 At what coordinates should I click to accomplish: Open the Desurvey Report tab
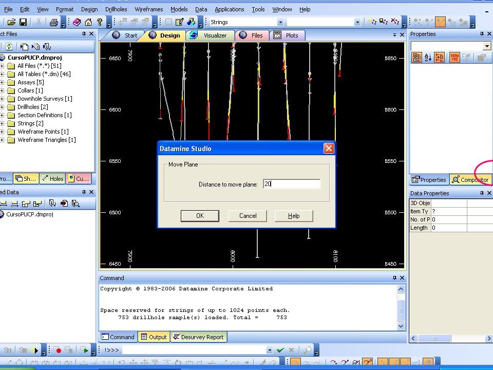click(199, 337)
